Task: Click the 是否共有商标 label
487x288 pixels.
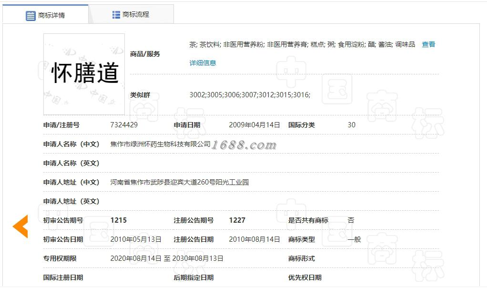Action: (x=308, y=220)
